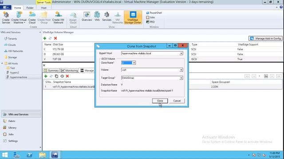Image resolution: width=284 pixels, height=159 pixels.
Task: Open the Volume dropdown showing vol1
Action: [x=181, y=70]
